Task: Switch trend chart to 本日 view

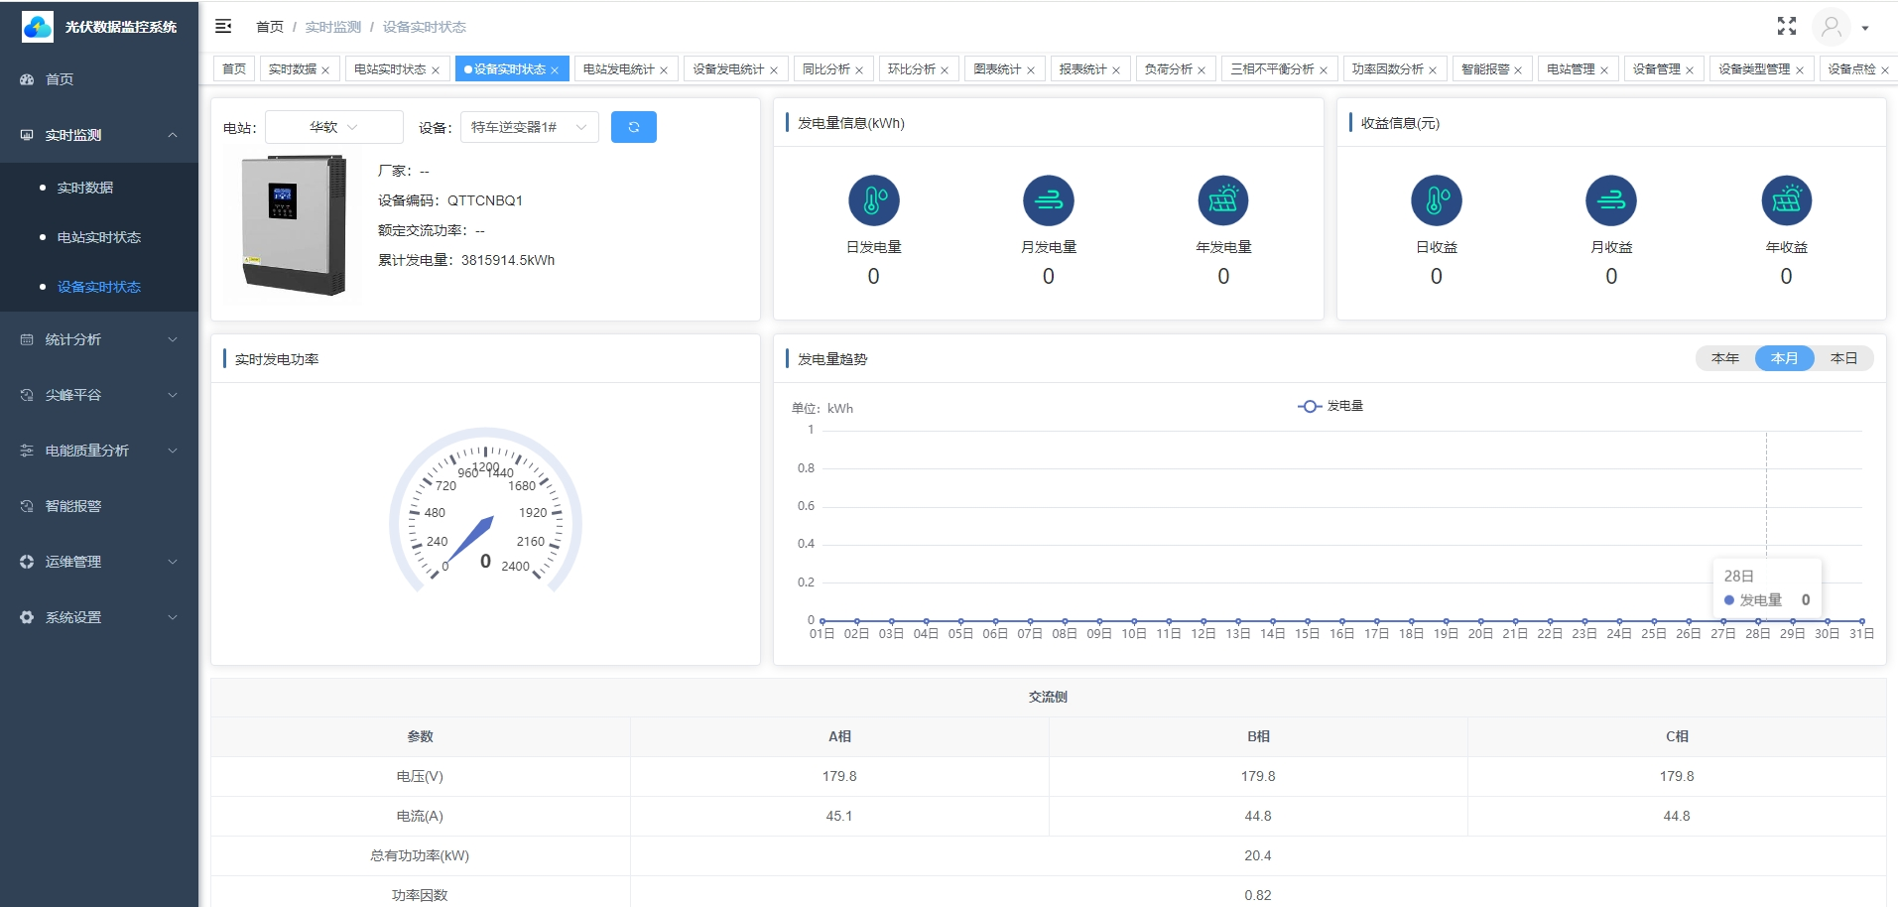Action: [1843, 358]
